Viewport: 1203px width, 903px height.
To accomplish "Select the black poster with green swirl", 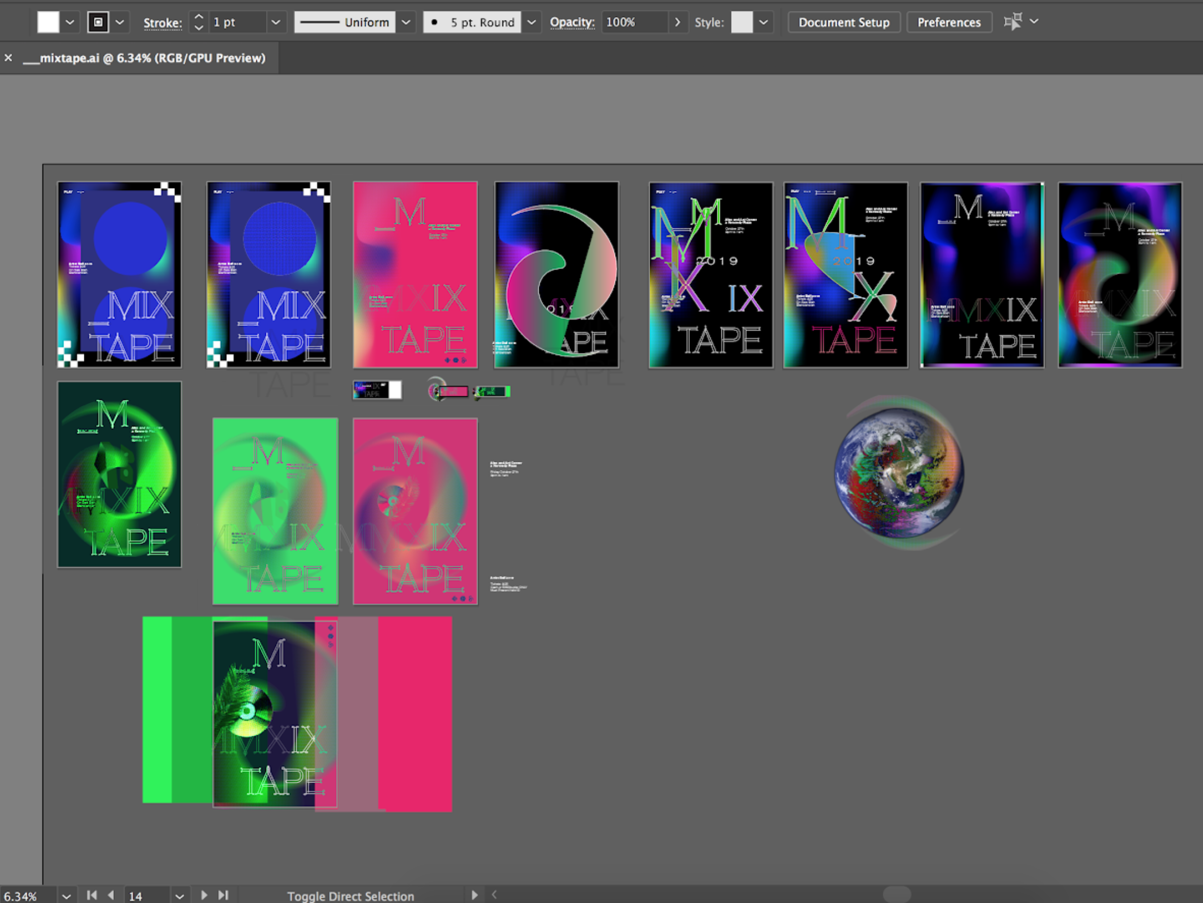I will [556, 275].
